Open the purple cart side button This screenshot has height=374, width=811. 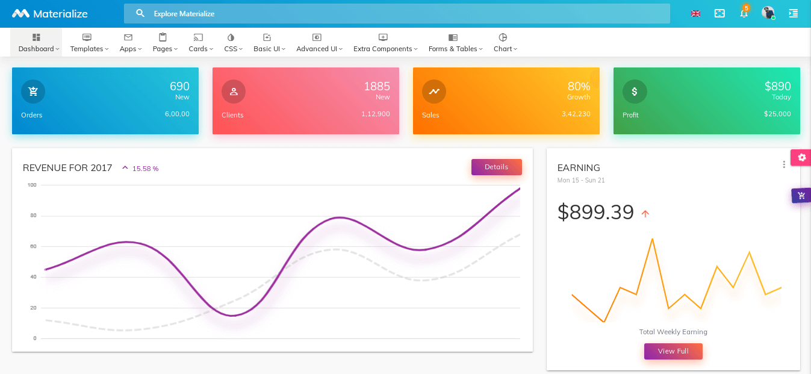pos(801,195)
